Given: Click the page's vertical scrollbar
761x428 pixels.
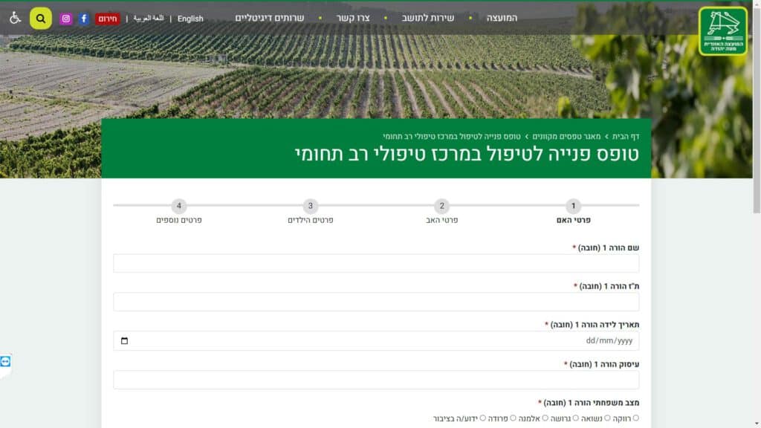Looking at the screenshot, I should [x=756, y=111].
